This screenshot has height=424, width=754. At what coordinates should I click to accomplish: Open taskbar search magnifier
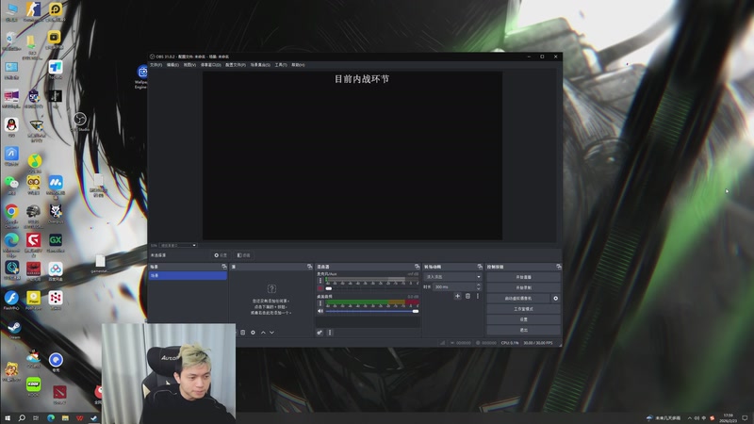coord(22,418)
